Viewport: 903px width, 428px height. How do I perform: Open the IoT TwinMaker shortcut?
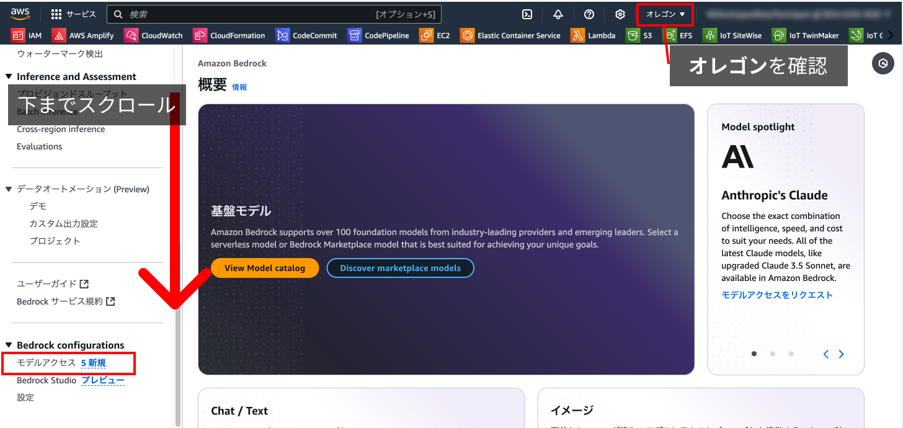click(806, 35)
